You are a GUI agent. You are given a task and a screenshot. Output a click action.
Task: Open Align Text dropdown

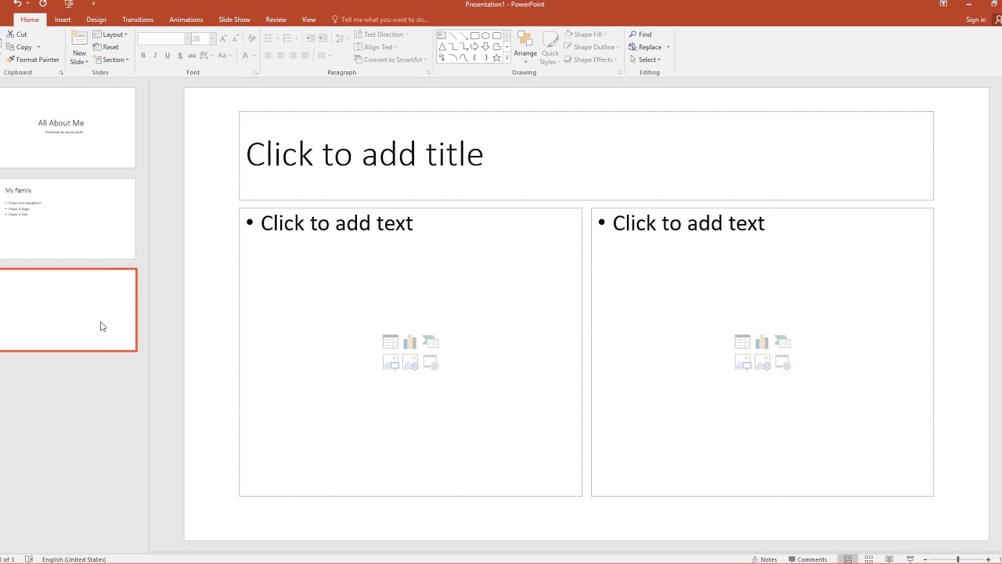pos(377,47)
